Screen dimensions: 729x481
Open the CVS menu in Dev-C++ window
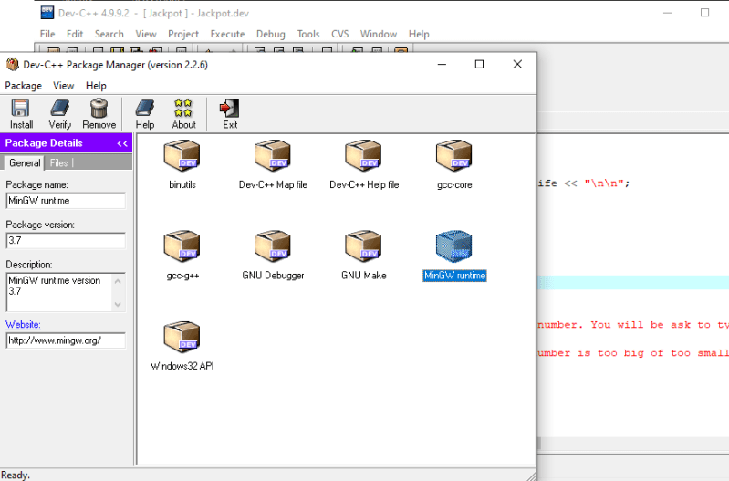[339, 34]
